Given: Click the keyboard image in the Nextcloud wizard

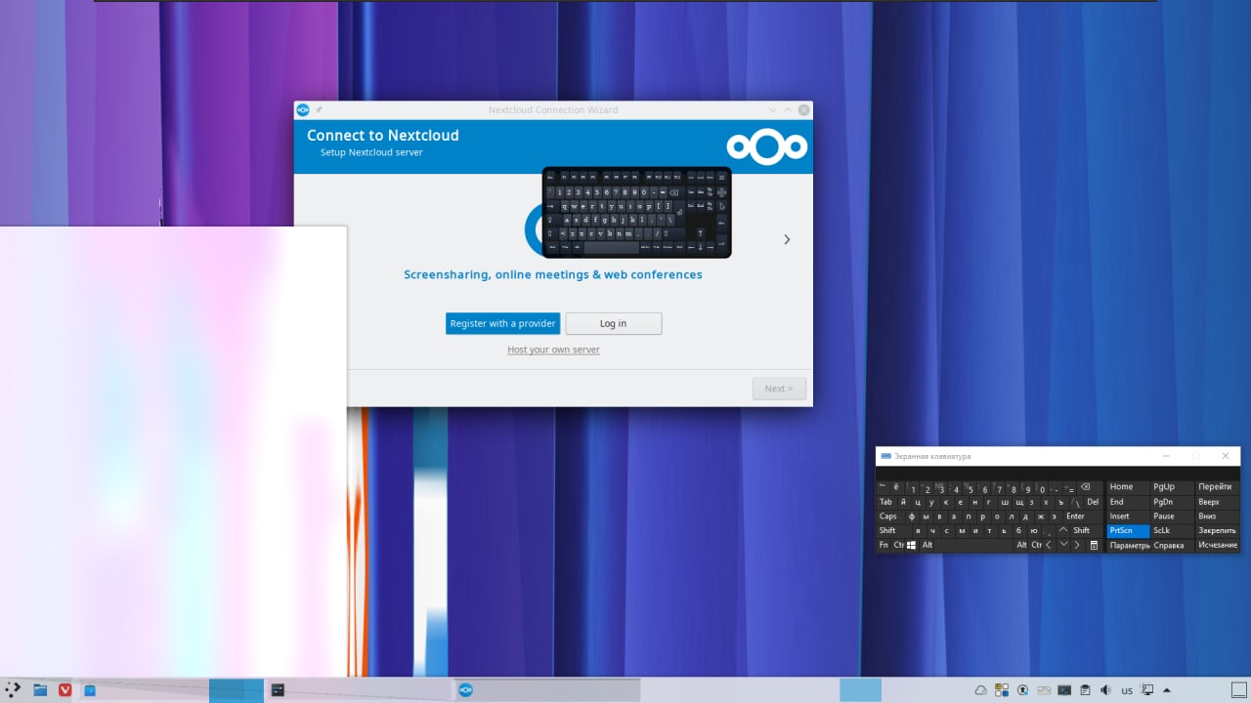Looking at the screenshot, I should (x=636, y=212).
